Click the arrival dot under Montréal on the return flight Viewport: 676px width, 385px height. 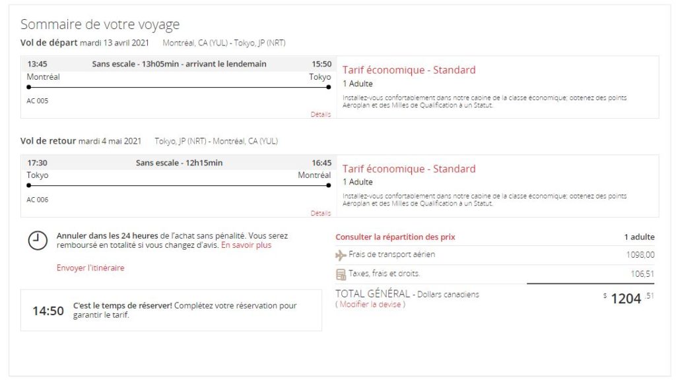coord(328,185)
